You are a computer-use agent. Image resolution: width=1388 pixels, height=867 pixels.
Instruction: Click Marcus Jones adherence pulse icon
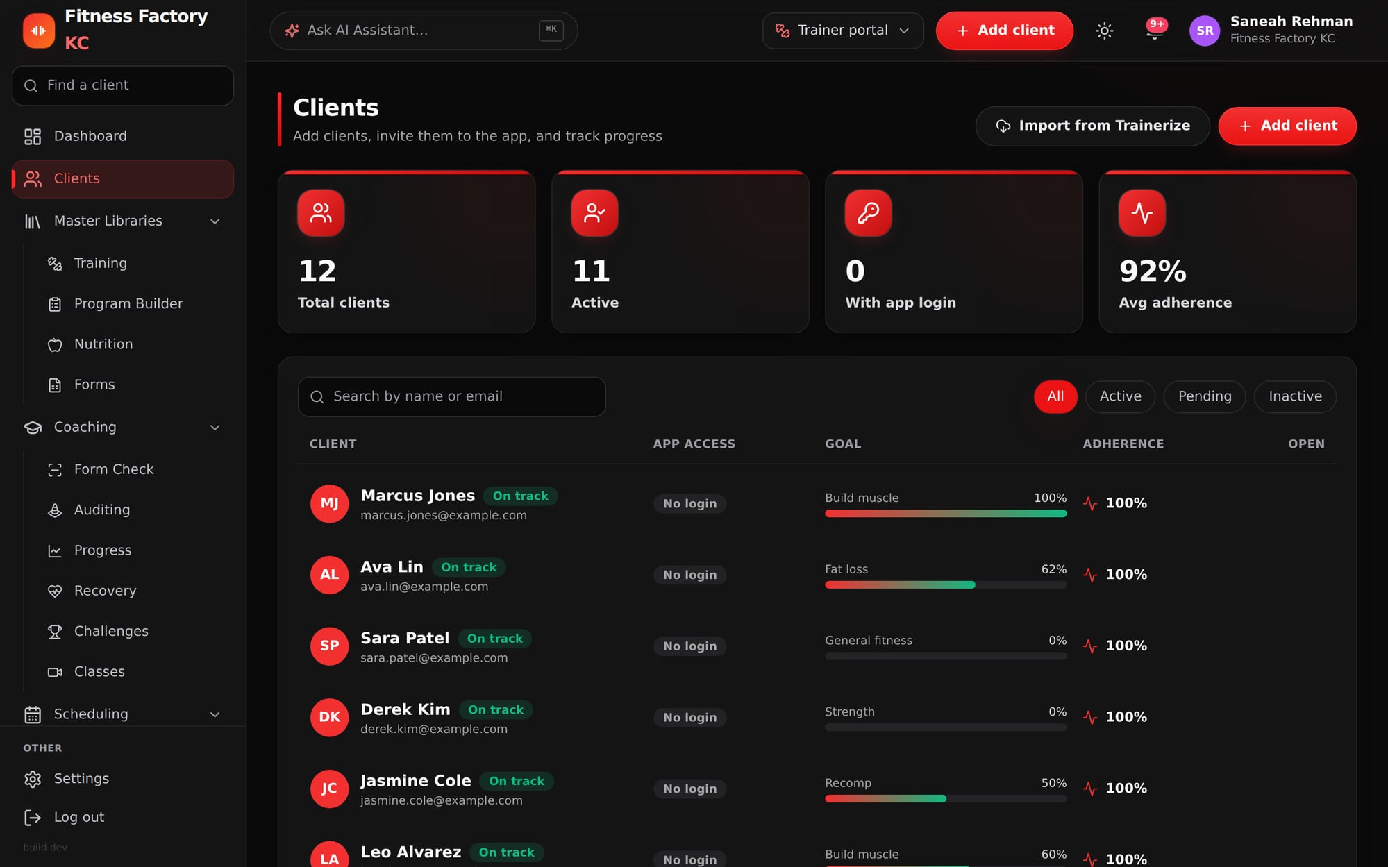point(1090,503)
